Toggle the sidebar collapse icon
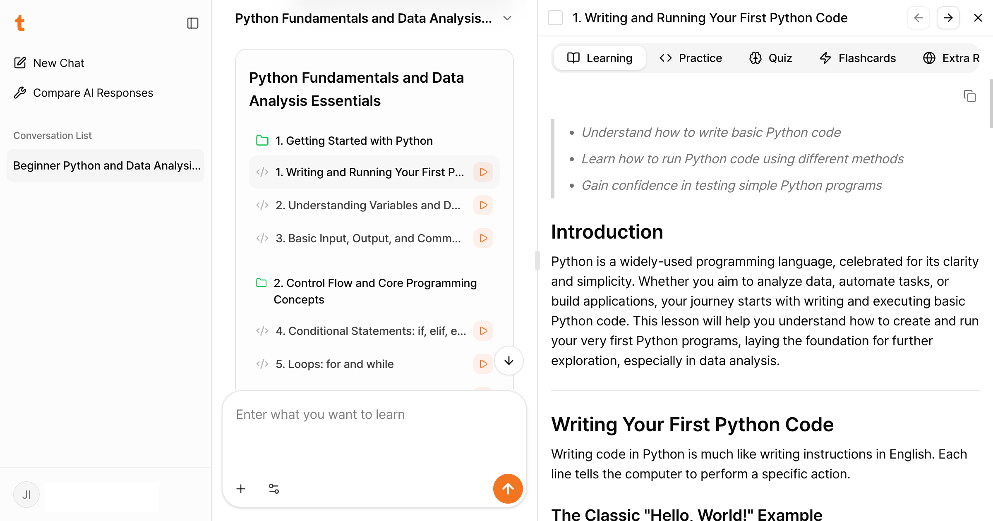 coord(192,23)
